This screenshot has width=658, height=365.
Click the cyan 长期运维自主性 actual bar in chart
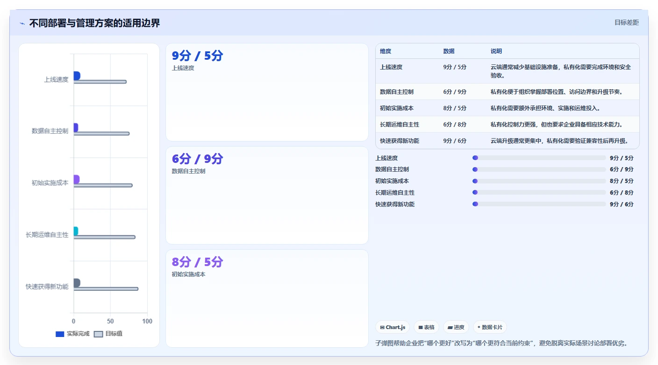click(x=76, y=231)
